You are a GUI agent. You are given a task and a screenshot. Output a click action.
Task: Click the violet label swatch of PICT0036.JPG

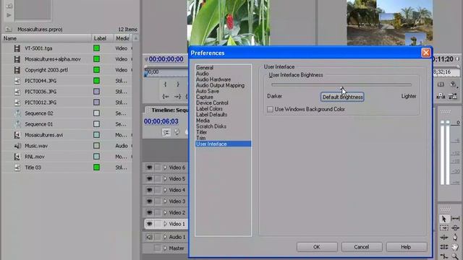(x=96, y=92)
